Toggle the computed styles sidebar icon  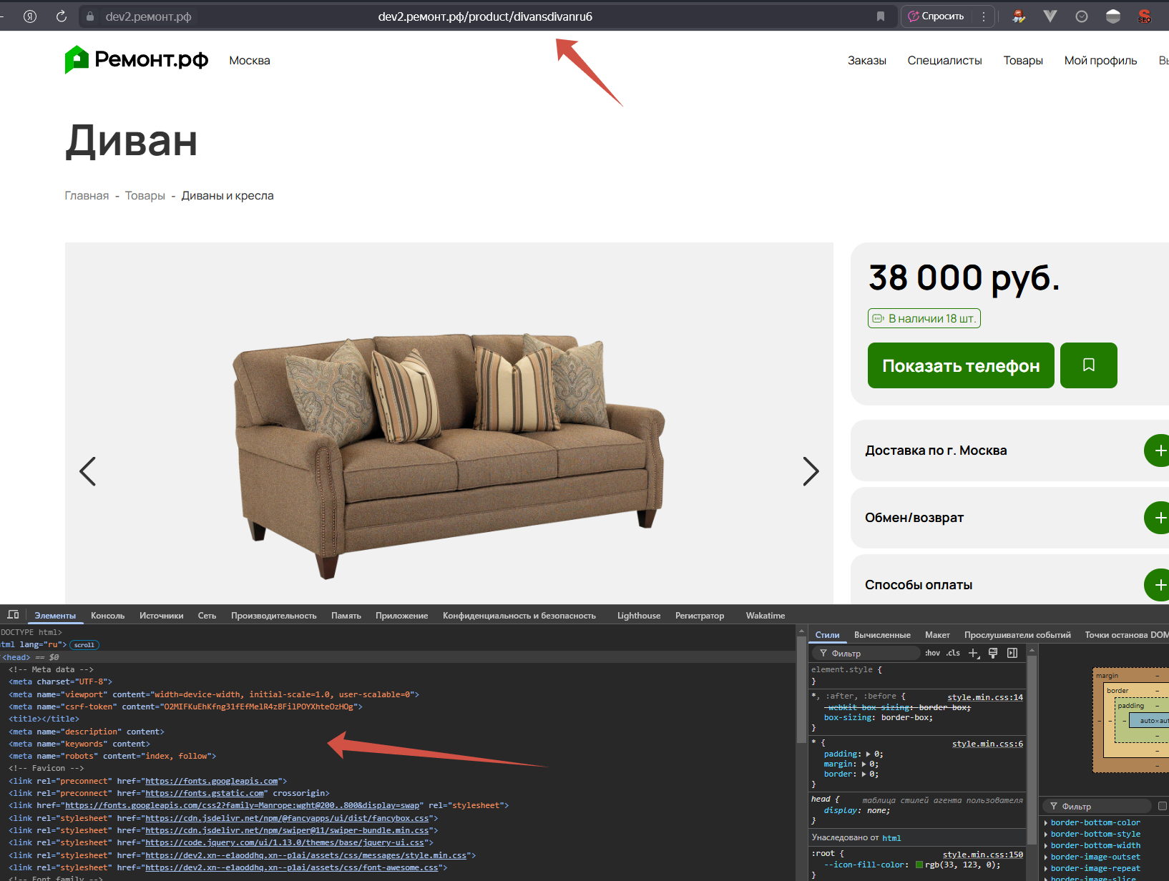[1012, 653]
